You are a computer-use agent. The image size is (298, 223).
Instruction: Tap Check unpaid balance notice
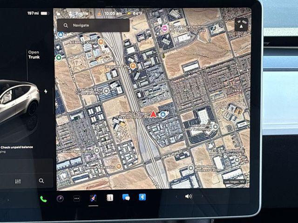17,147
